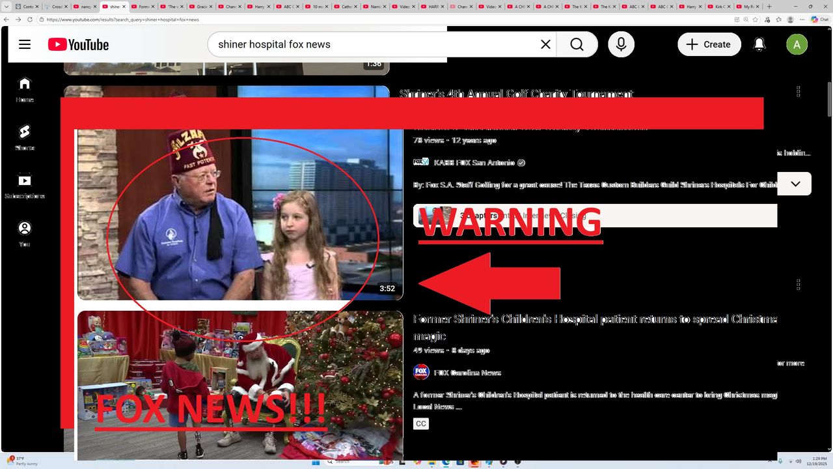Click the YouTube logo
This screenshot has height=469, width=833.
point(78,44)
